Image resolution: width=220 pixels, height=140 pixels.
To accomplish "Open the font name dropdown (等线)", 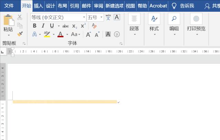I will click(84, 17).
